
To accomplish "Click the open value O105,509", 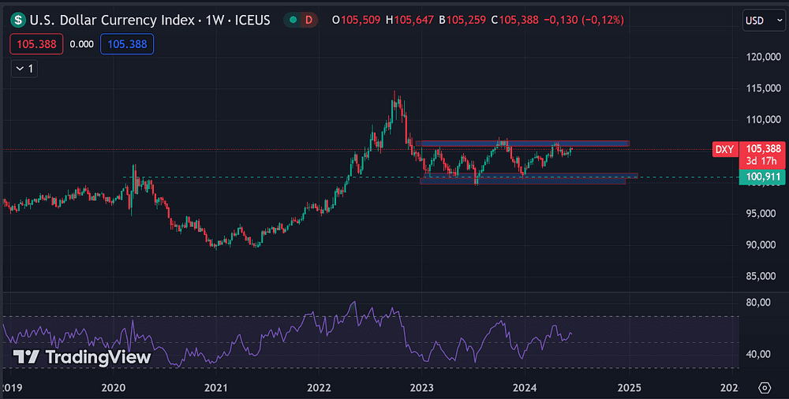I will tap(357, 21).
